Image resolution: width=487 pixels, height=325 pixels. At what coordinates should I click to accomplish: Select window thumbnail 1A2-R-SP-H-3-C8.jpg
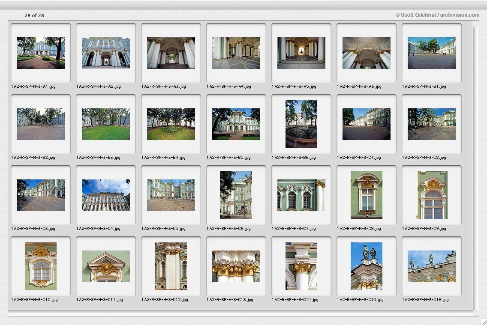pyautogui.click(x=367, y=195)
